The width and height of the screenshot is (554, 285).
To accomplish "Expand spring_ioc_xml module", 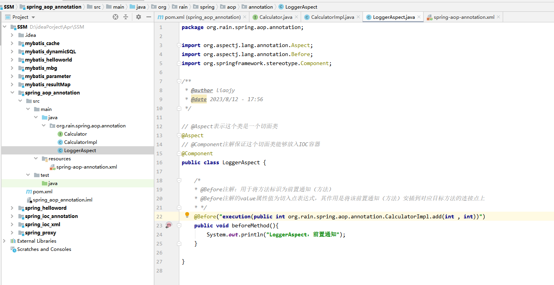I will pos(12,225).
